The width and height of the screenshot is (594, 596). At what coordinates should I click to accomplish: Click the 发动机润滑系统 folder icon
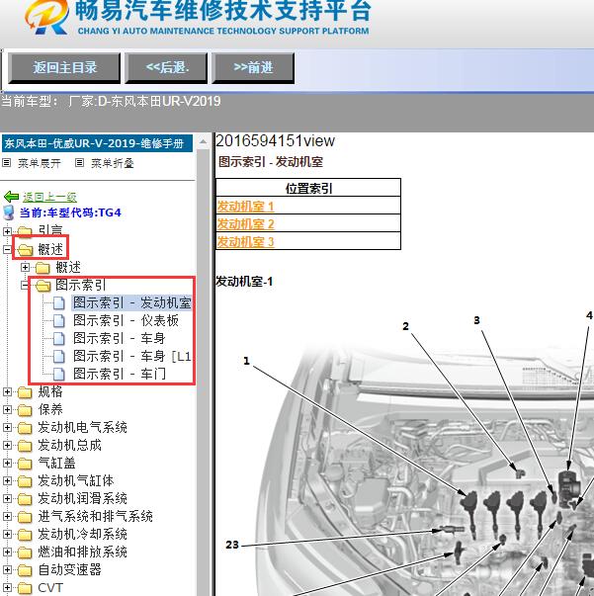(25, 499)
